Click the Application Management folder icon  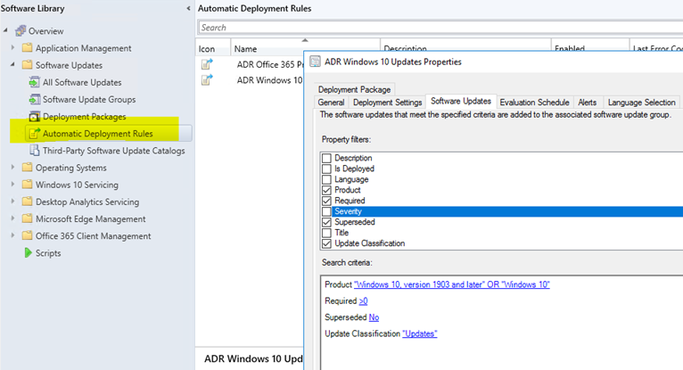27,48
